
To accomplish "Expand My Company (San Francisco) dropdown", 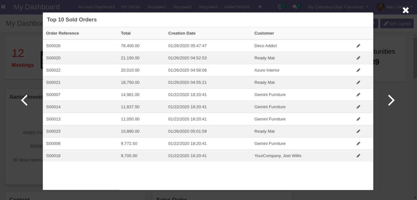I will pos(338,7).
